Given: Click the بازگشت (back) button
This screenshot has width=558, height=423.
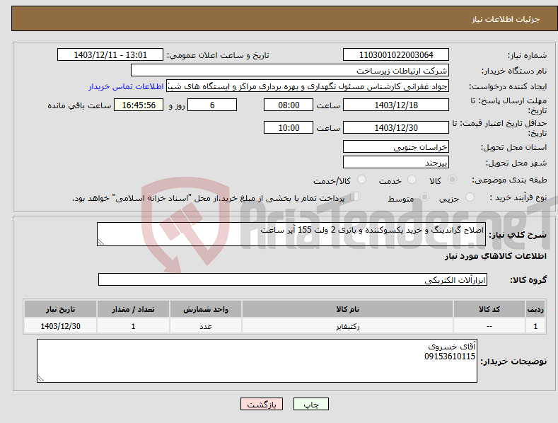Looking at the screenshot, I should tap(262, 404).
